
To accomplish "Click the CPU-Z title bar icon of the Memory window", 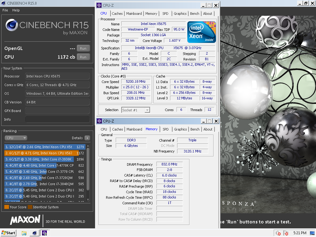I will [x=99, y=121].
